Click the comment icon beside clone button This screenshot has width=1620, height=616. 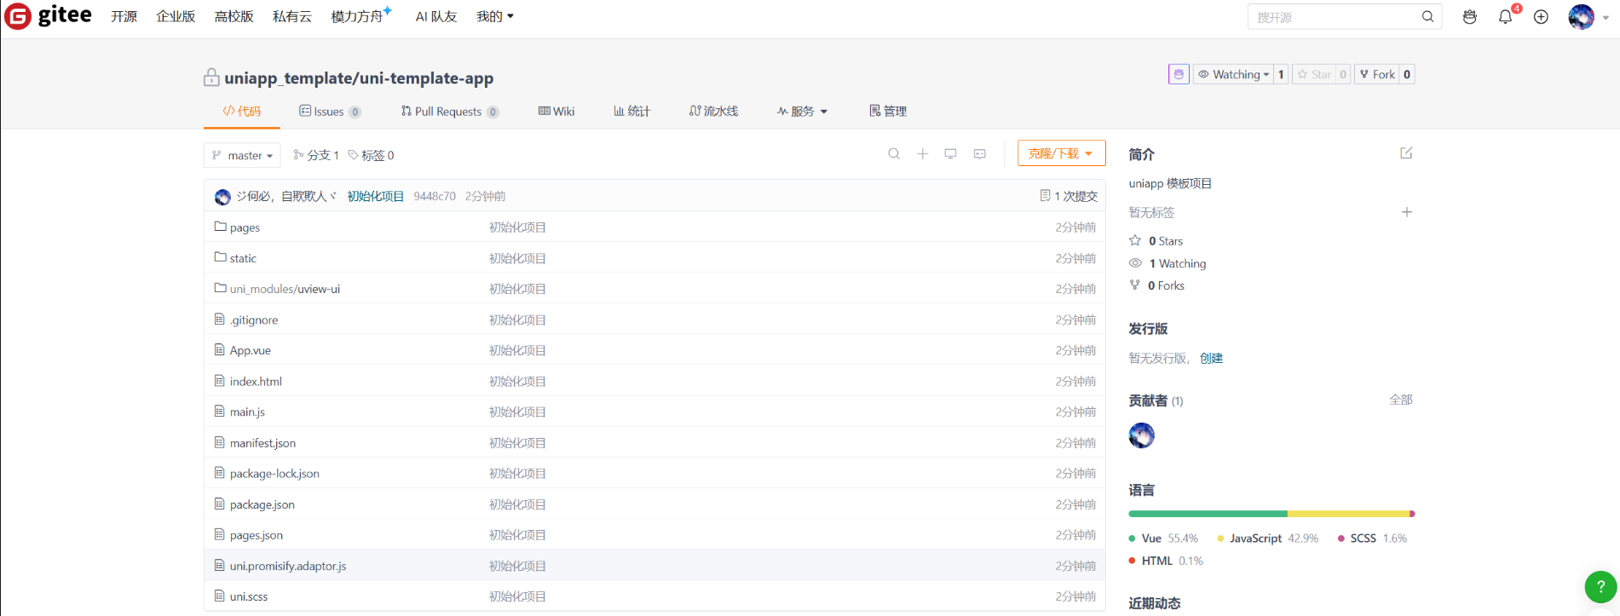pyautogui.click(x=980, y=154)
